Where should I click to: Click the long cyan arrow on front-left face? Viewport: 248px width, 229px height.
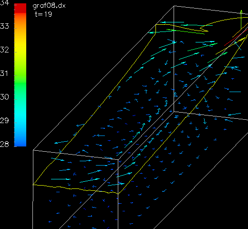[x=61, y=179]
